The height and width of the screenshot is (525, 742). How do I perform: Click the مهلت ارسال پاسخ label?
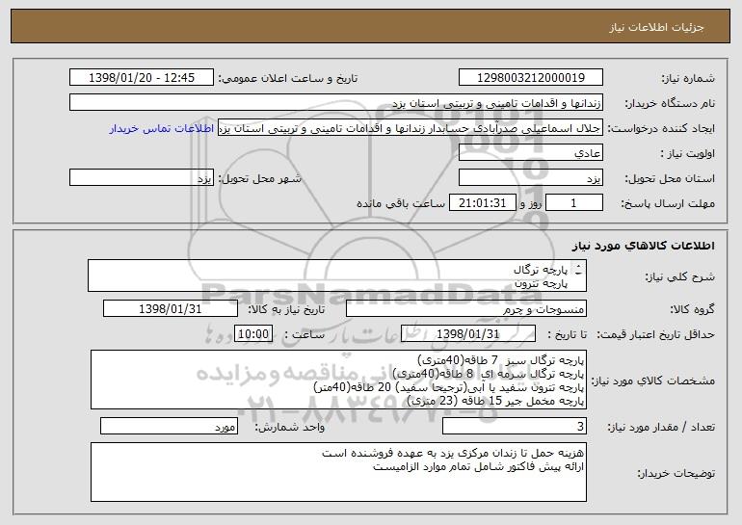(668, 203)
